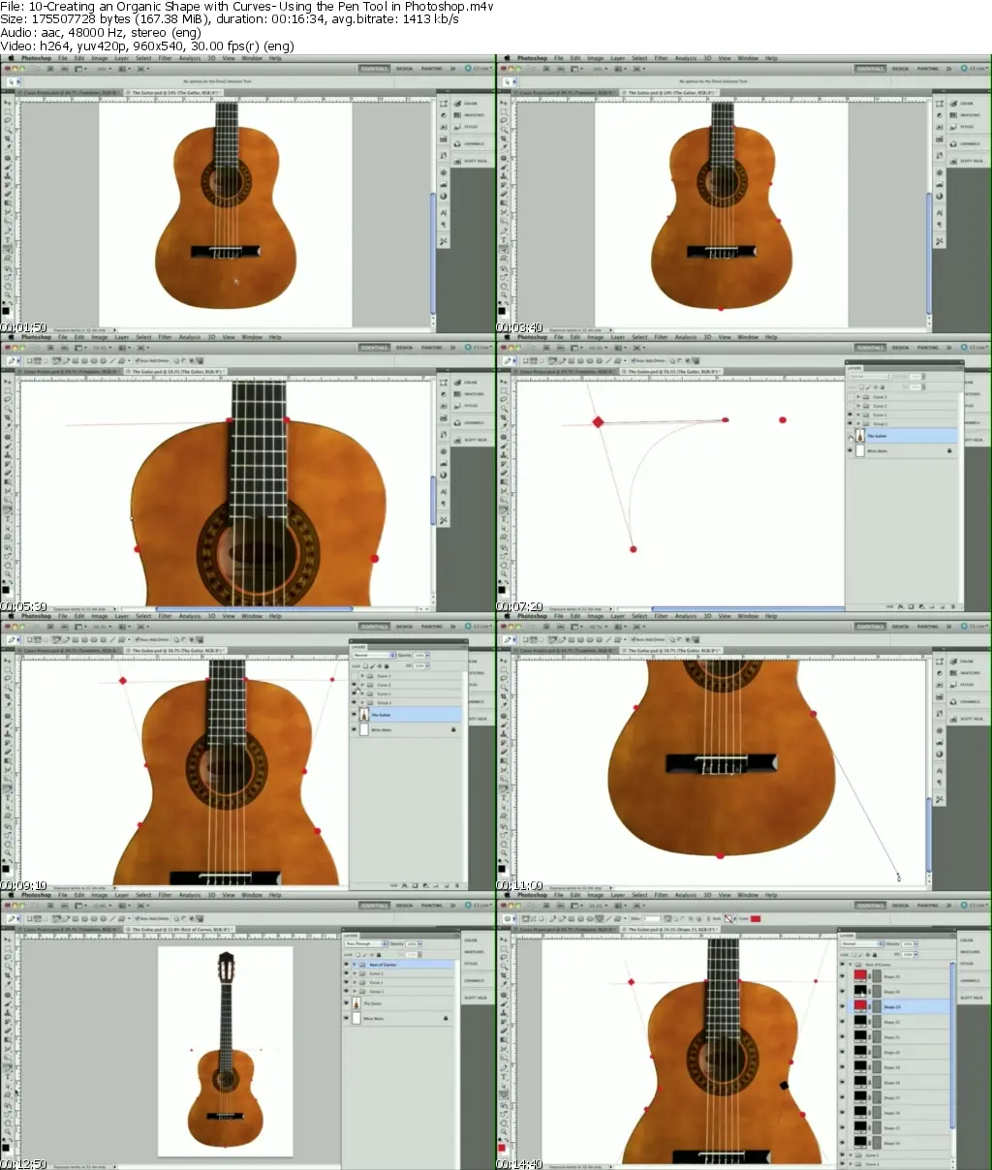This screenshot has width=992, height=1170.
Task: Click The Guitar layer thumbnail in 00:07:20 frame
Action: point(861,437)
